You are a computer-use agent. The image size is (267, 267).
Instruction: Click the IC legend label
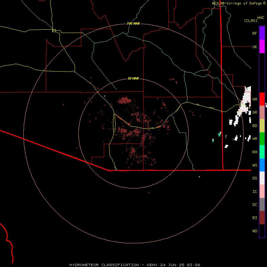click(x=255, y=192)
